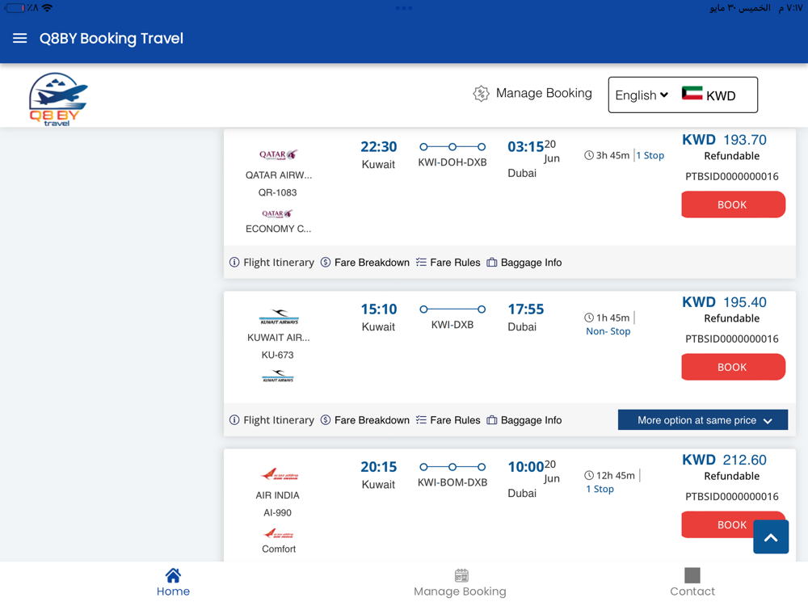Open the hamburger navigation menu
The height and width of the screenshot is (606, 808).
pyautogui.click(x=19, y=38)
